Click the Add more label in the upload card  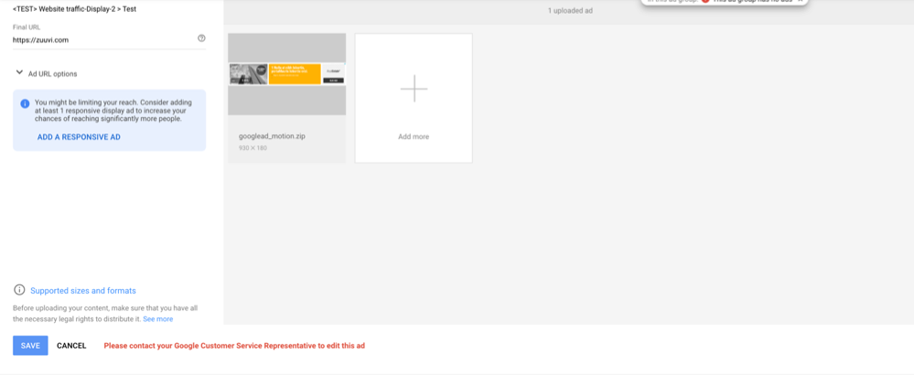414,137
